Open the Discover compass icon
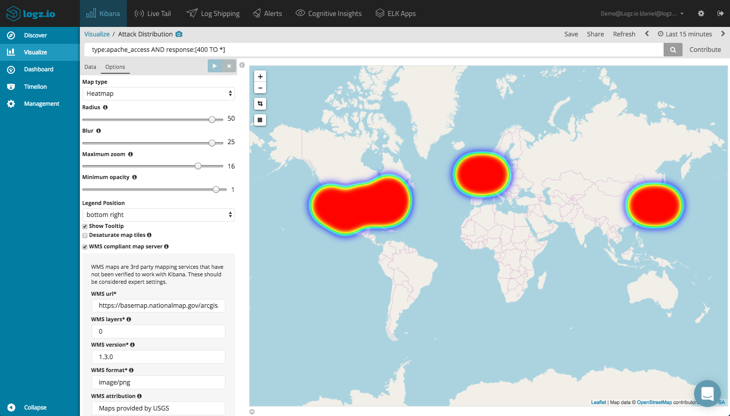The image size is (730, 416). click(11, 35)
